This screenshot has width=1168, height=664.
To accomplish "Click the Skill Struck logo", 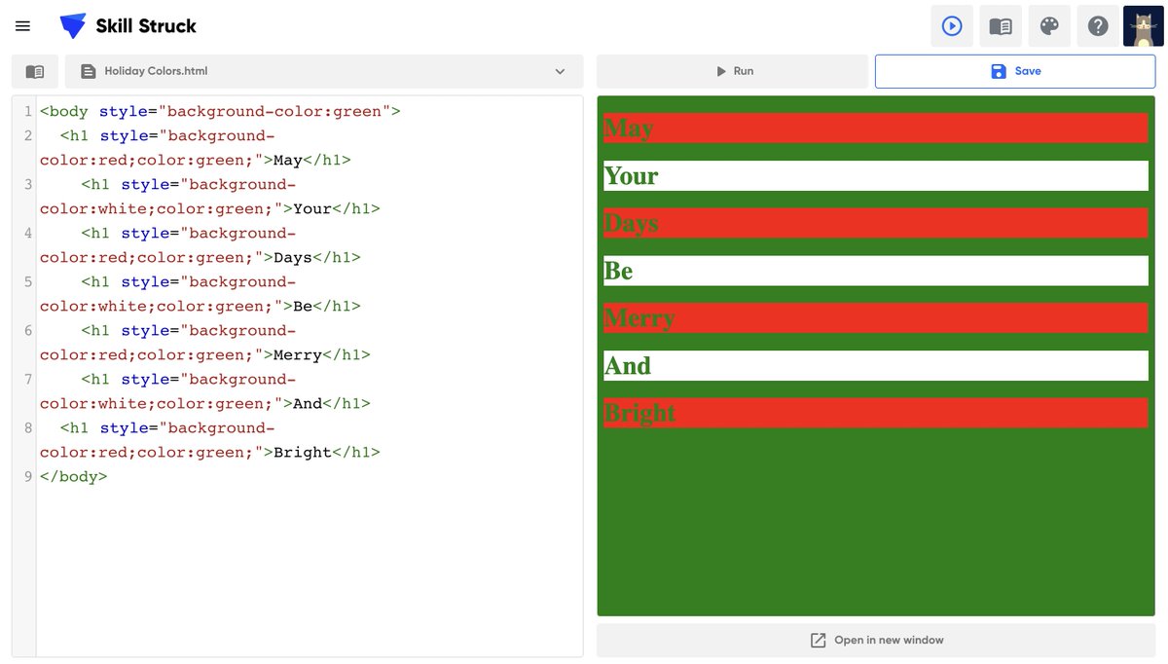I will point(128,26).
